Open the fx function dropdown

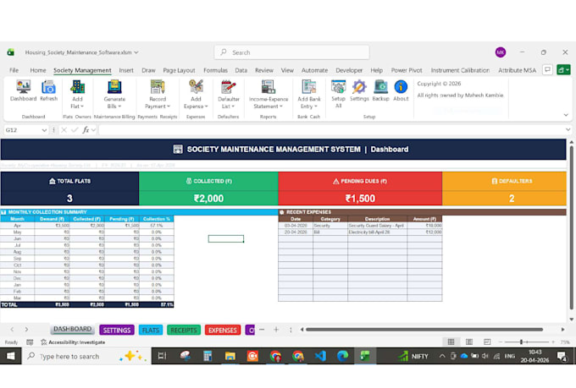pyautogui.click(x=94, y=130)
